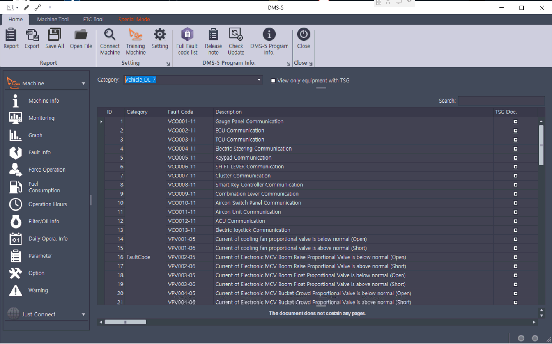Sort by TSG Doc. column header
The height and width of the screenshot is (344, 552).
click(515, 112)
